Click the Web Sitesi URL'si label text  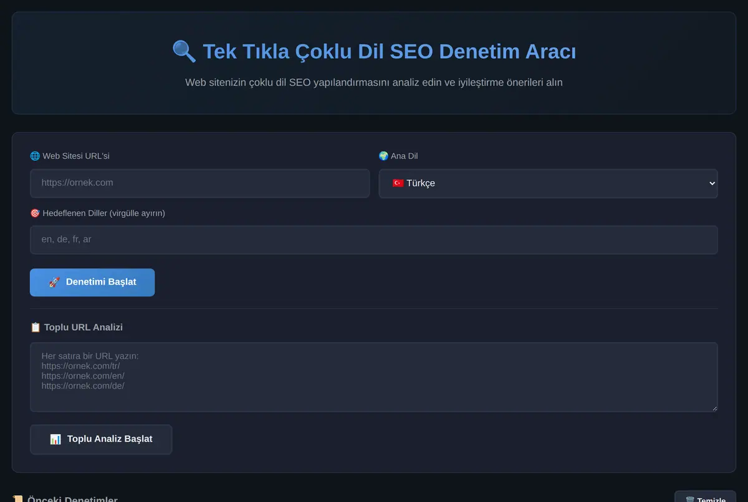(x=76, y=156)
